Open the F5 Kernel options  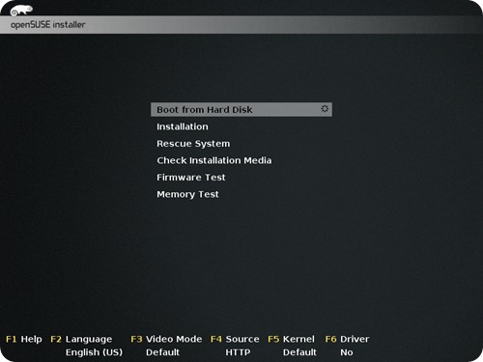pos(291,339)
